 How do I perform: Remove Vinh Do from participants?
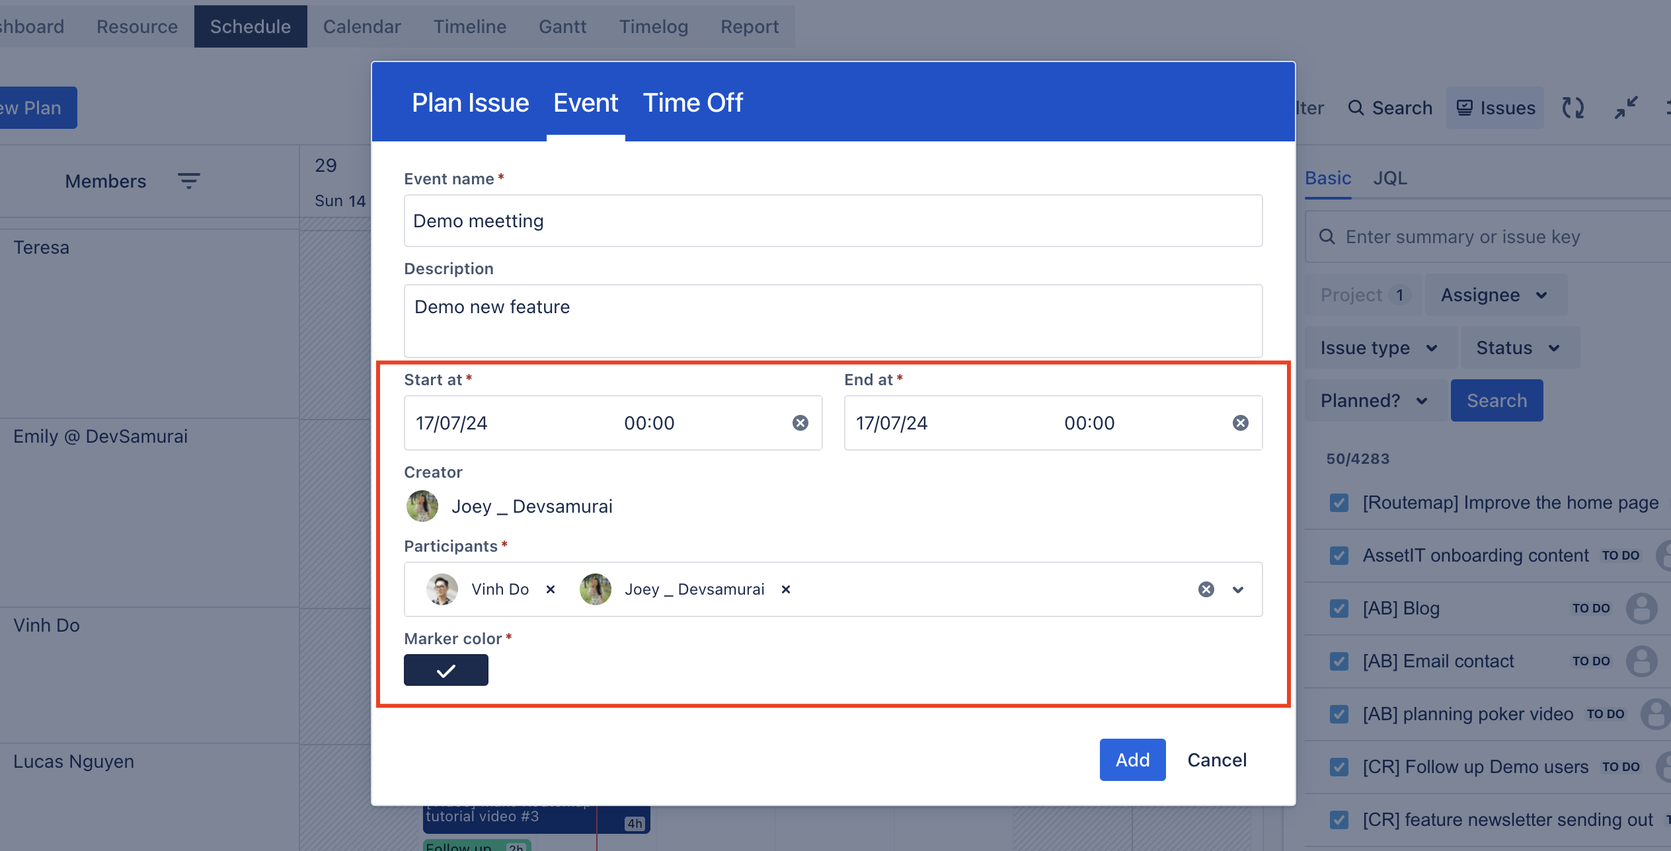[x=550, y=589]
